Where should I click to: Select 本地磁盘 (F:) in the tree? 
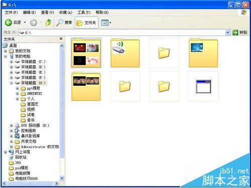point(33,78)
